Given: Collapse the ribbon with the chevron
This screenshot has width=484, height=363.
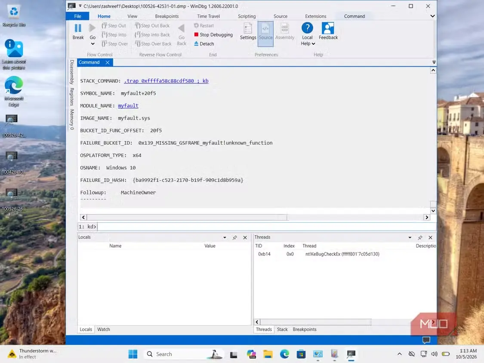Looking at the screenshot, I should [432, 16].
